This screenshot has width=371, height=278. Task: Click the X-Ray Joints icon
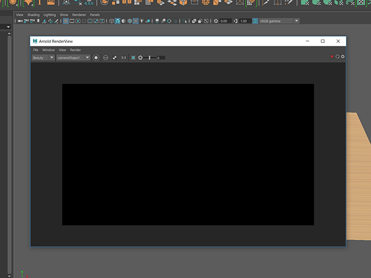[206, 21]
